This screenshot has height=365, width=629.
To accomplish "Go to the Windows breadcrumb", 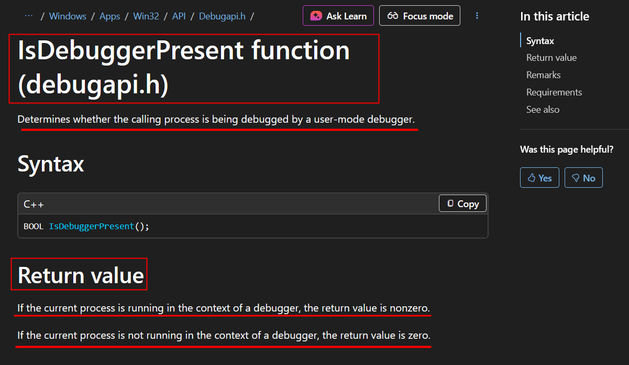I will (x=68, y=16).
